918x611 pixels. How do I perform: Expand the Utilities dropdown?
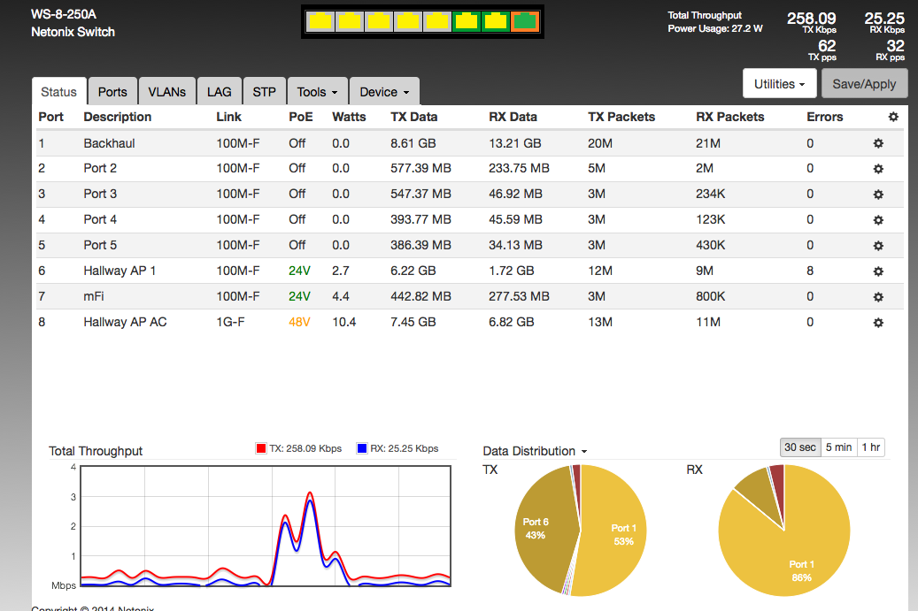779,84
